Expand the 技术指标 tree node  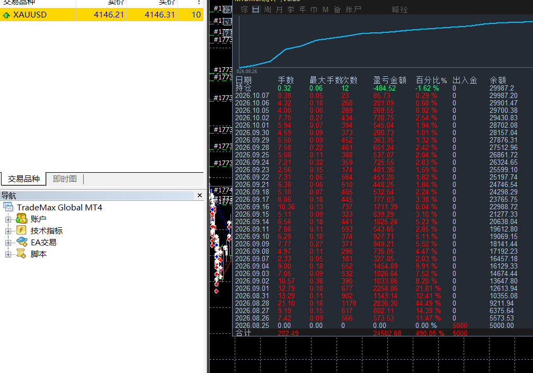8,231
